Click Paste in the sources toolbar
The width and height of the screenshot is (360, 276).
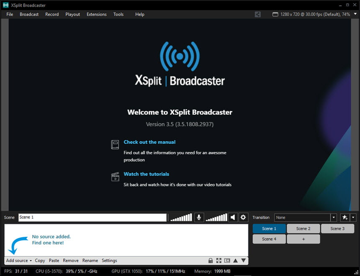coord(54,261)
